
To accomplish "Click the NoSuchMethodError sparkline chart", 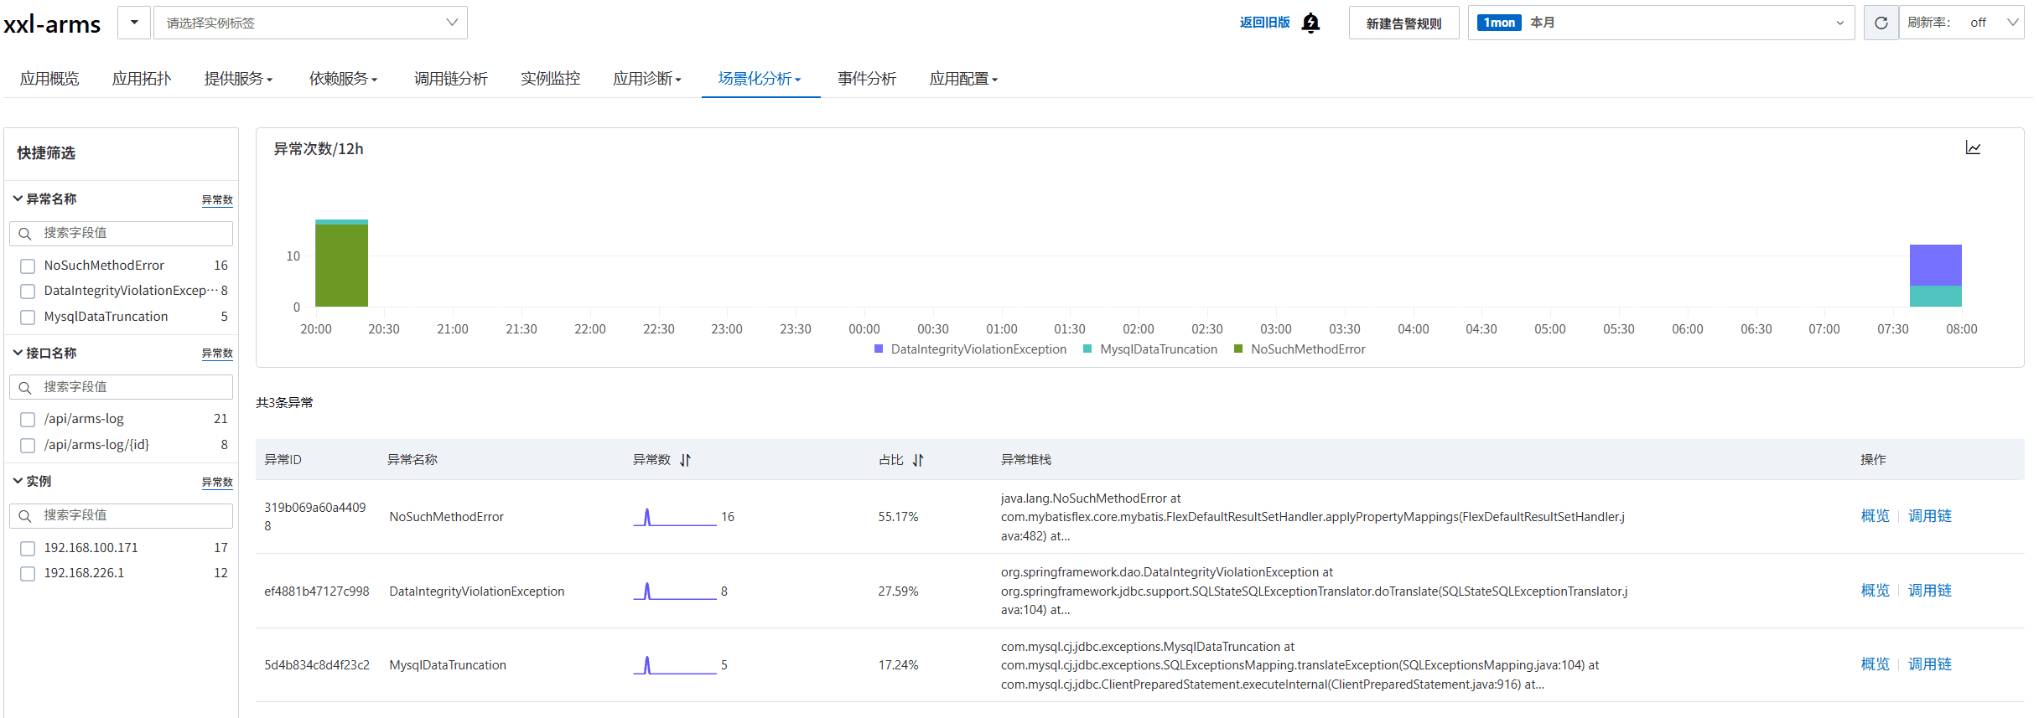I will (675, 517).
